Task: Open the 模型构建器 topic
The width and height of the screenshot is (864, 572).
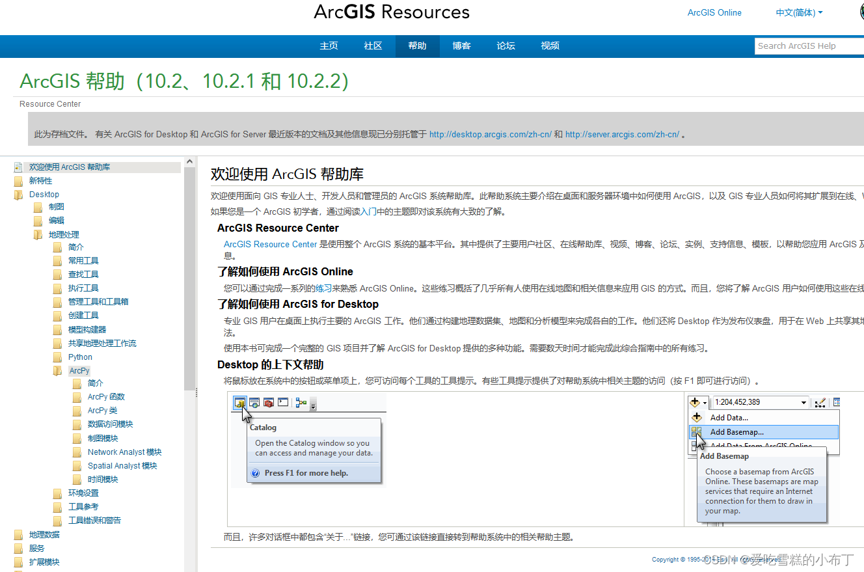Action: click(87, 330)
